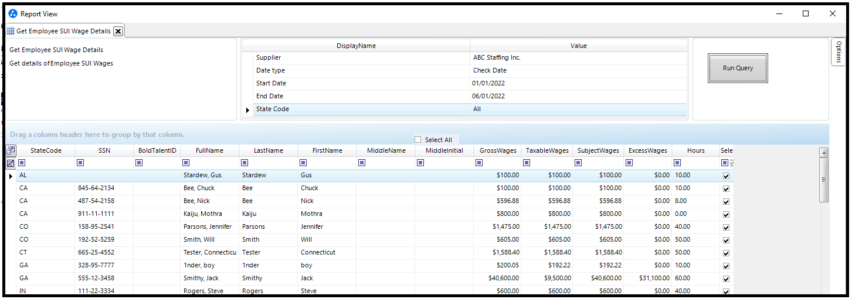This screenshot has width=852, height=299.
Task: Select TaxableWages cell $192.22
Action: pyautogui.click(x=546, y=266)
